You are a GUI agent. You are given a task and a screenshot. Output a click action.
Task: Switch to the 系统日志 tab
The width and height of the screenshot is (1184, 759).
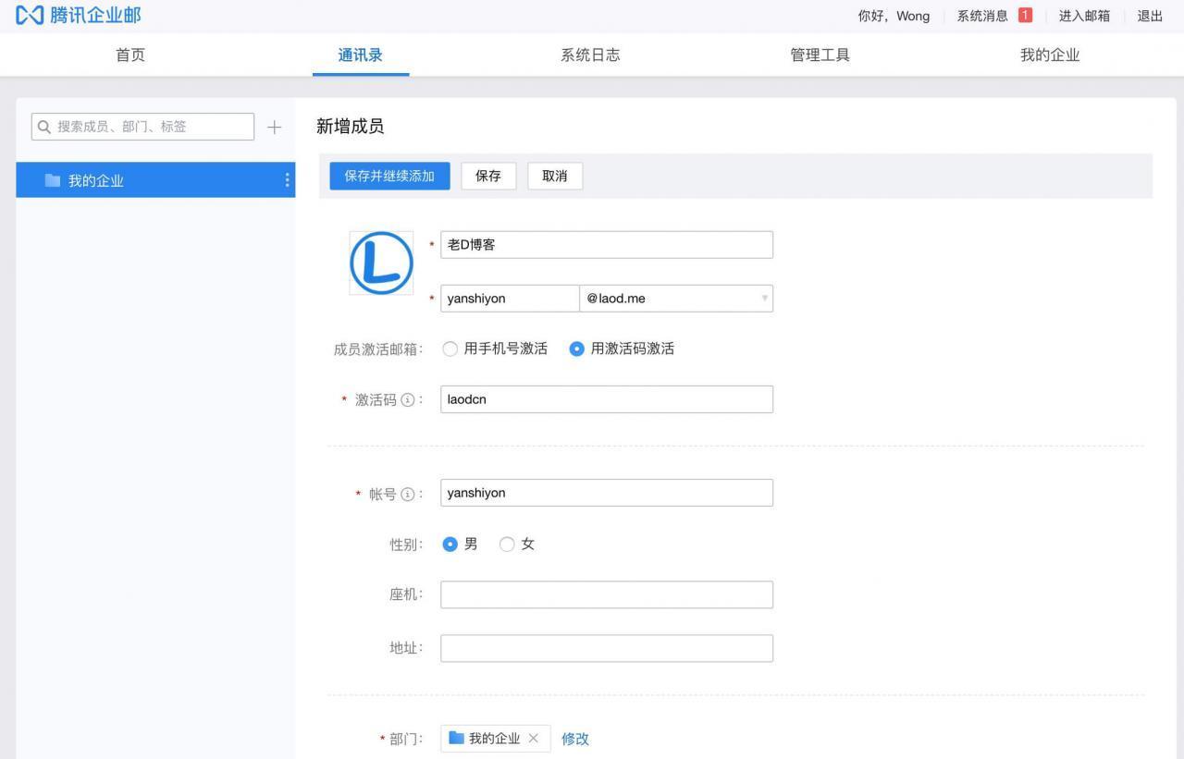tap(589, 55)
